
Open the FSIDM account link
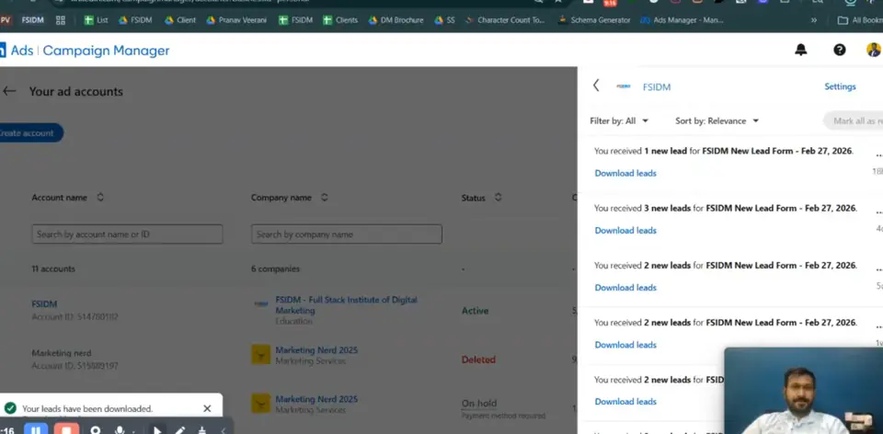coord(44,304)
